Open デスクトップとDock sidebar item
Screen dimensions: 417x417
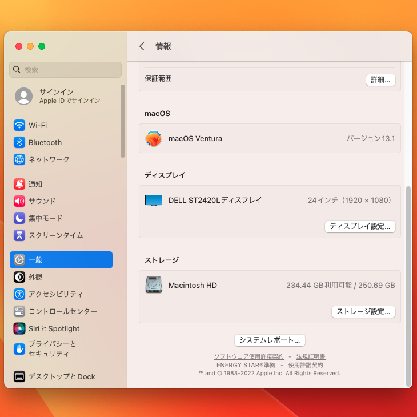point(62,376)
